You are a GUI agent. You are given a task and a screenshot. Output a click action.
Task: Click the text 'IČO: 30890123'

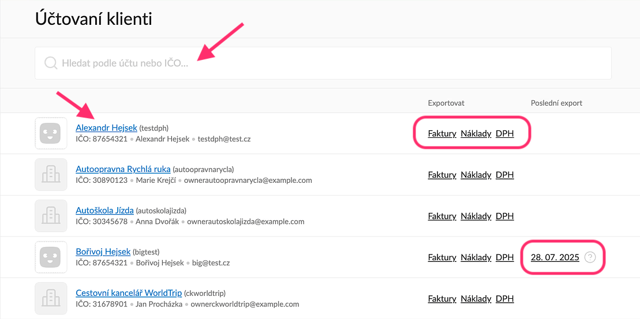[x=102, y=181]
